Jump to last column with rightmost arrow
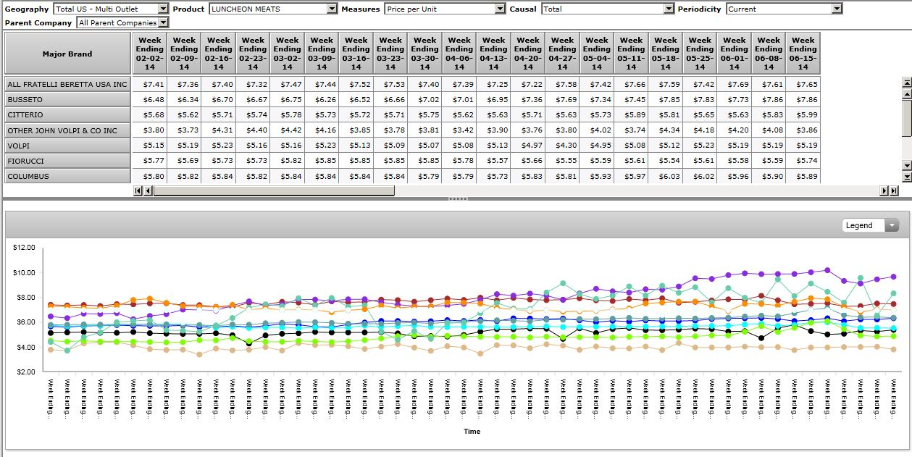The width and height of the screenshot is (912, 457). (x=893, y=190)
